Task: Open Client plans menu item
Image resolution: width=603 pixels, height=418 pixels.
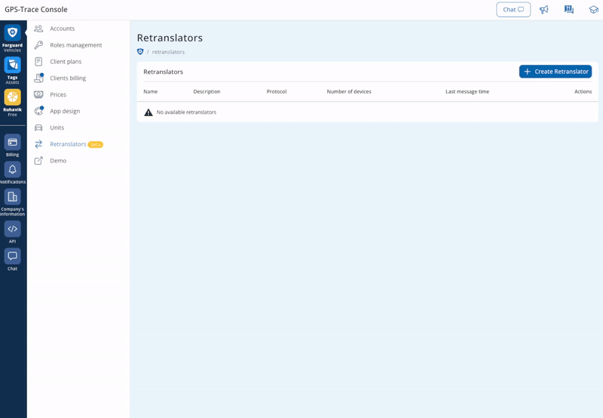Action: pyautogui.click(x=66, y=62)
